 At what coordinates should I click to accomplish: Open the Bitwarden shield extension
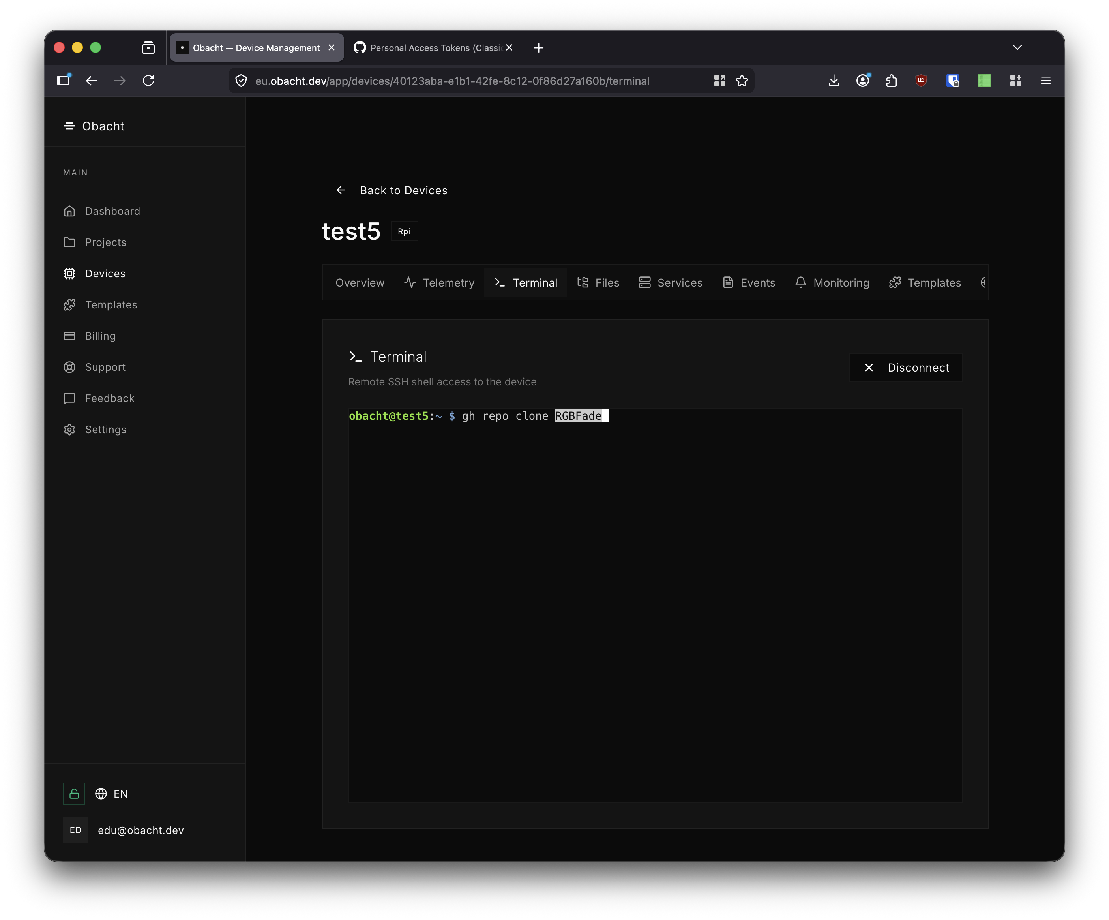(953, 80)
